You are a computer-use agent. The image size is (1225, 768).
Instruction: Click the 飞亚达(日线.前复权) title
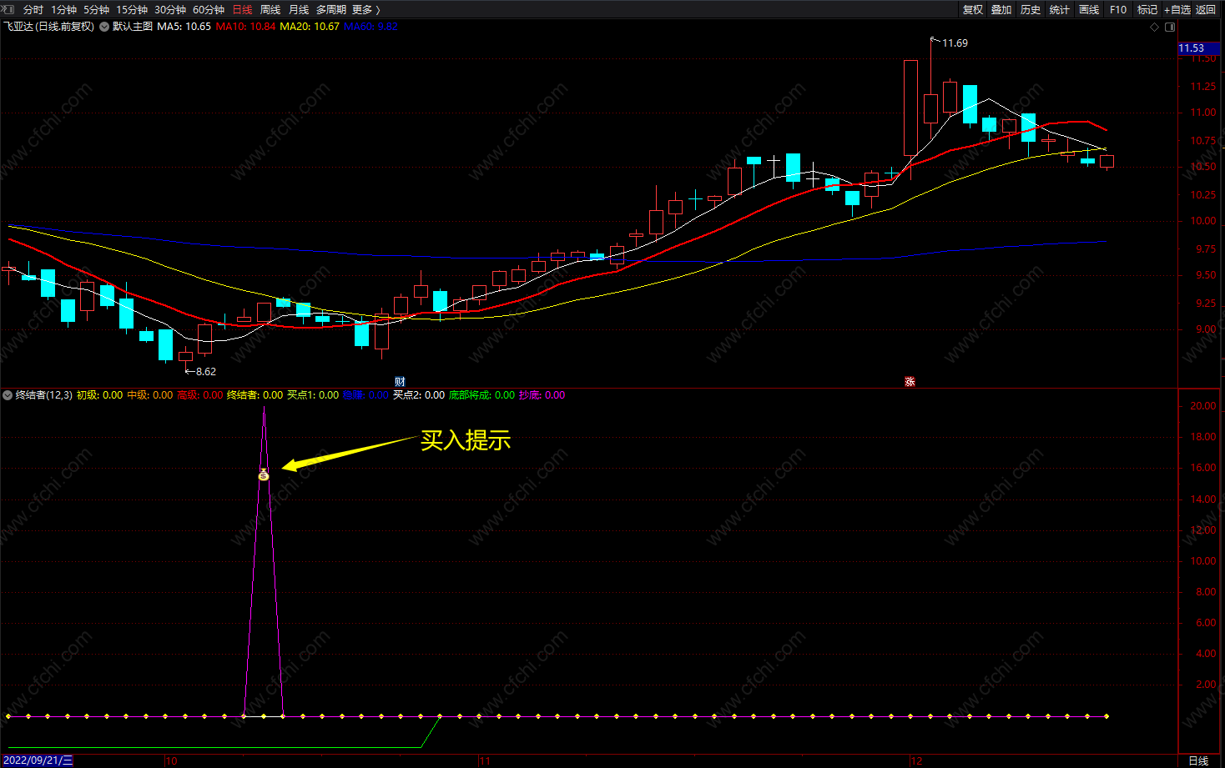point(48,27)
